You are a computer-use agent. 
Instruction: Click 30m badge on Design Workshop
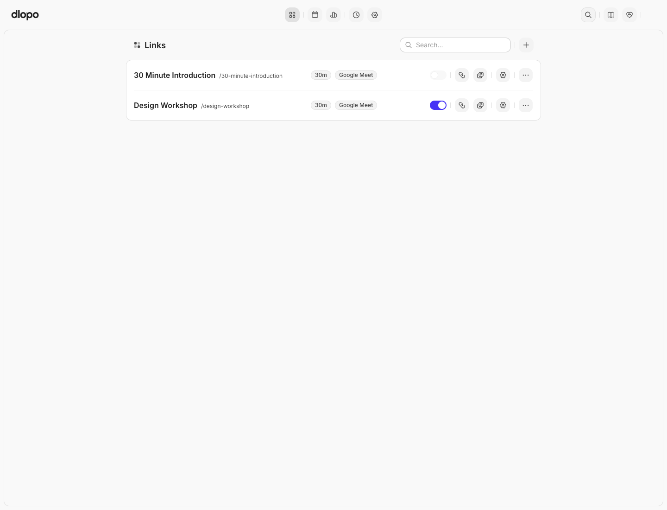point(321,105)
